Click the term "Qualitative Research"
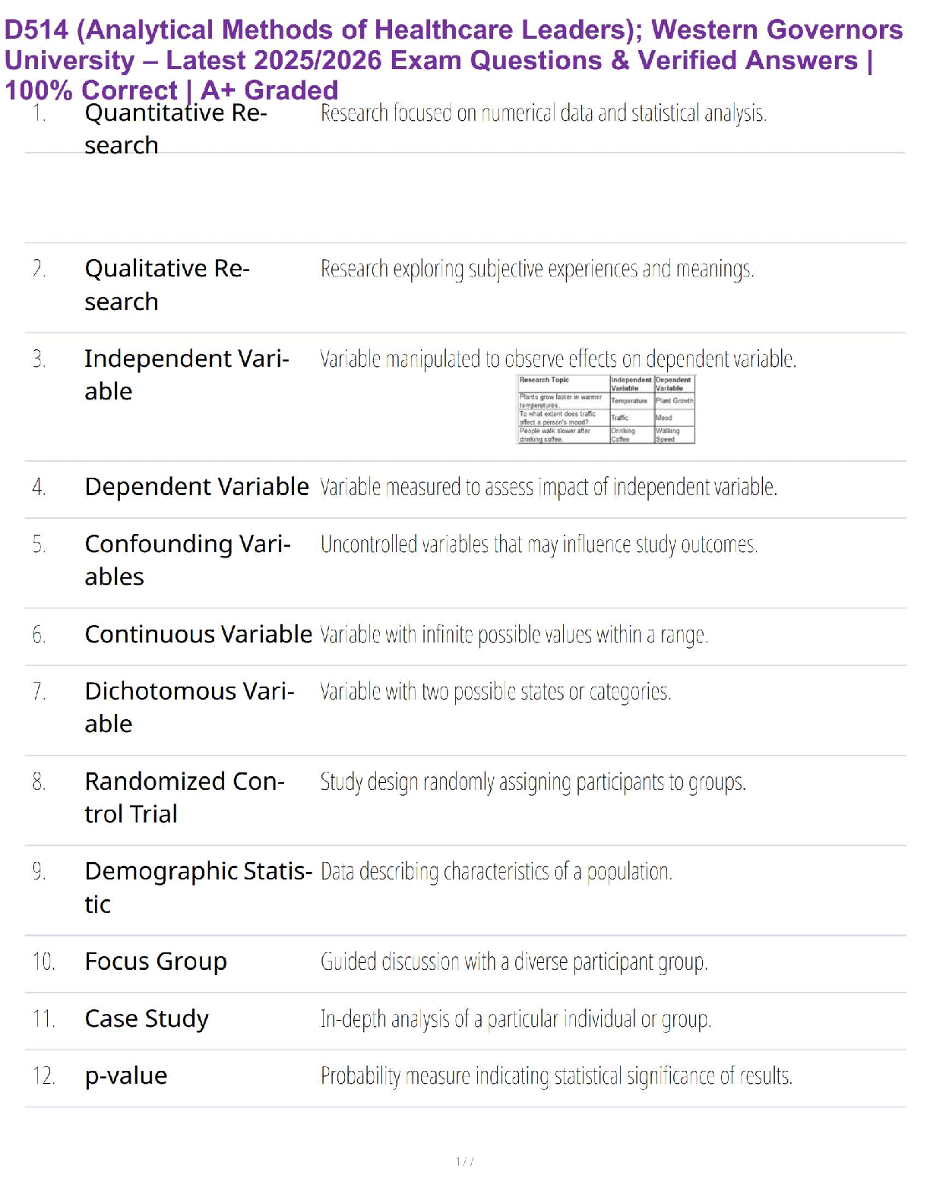930x1203 pixels. 166,285
